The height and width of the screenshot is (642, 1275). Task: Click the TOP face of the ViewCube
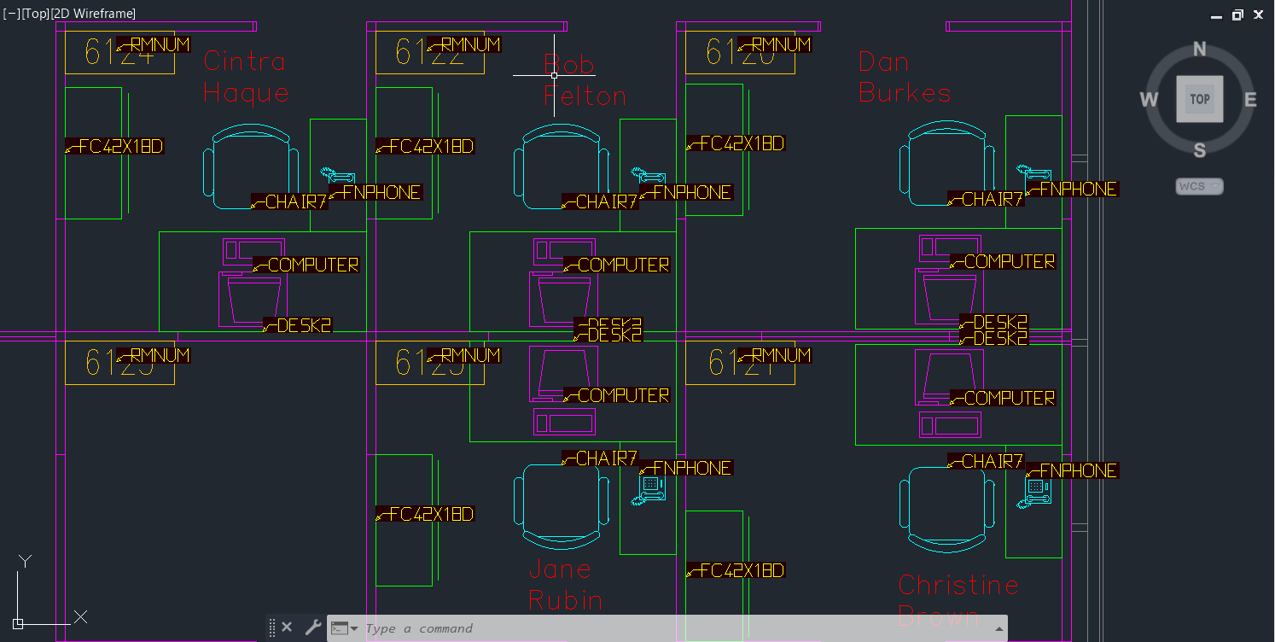coord(1199,99)
